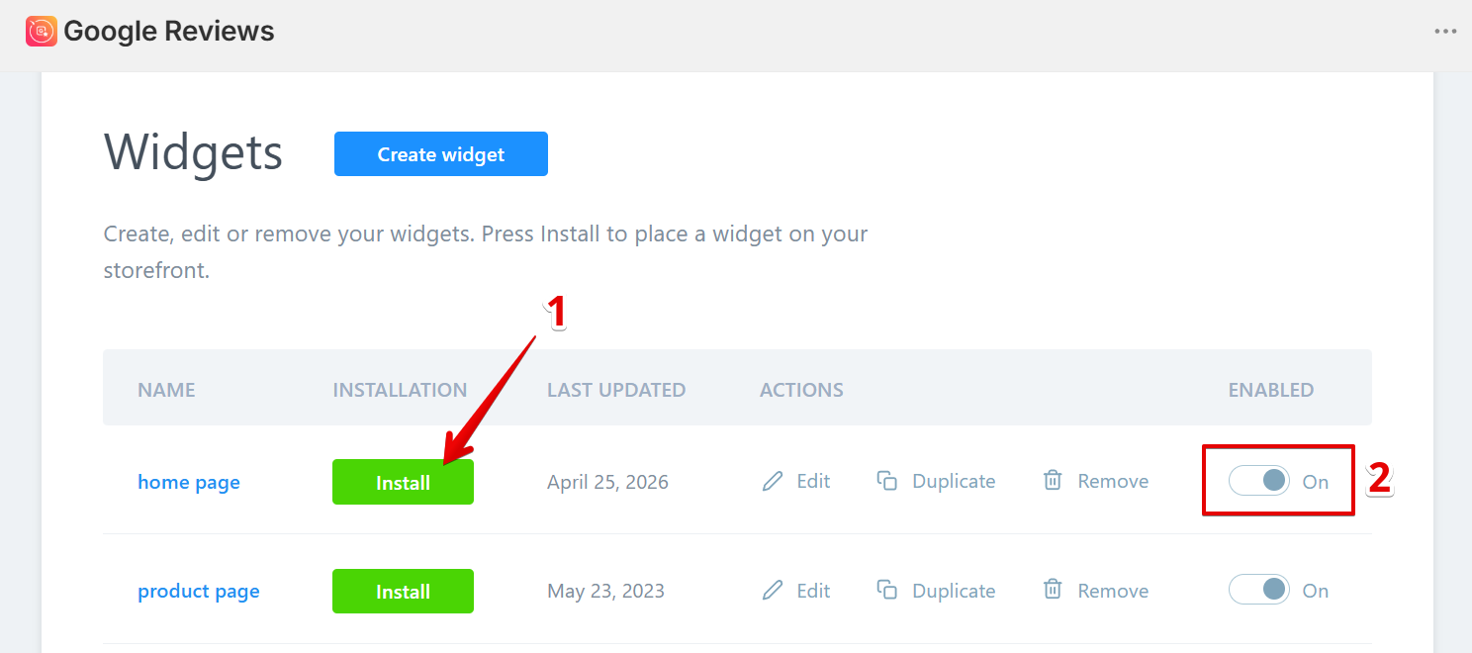1472x653 pixels.
Task: Install the home page widget
Action: [x=403, y=482]
